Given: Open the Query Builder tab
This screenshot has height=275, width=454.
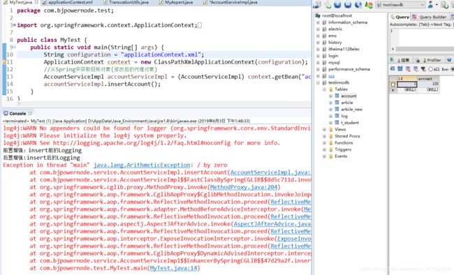Looking at the screenshot, I should click(x=430, y=17).
